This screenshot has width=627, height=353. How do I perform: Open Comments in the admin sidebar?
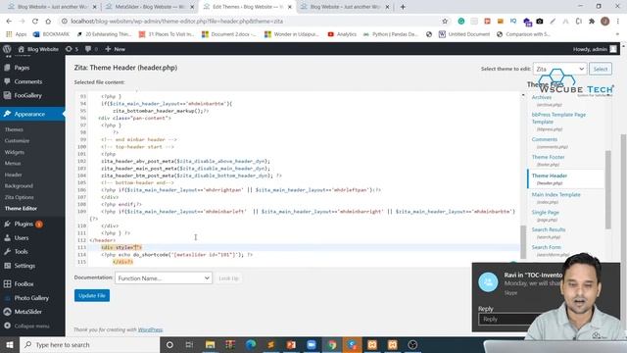point(28,81)
